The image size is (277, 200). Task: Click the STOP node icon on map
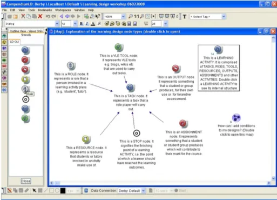click(x=137, y=134)
